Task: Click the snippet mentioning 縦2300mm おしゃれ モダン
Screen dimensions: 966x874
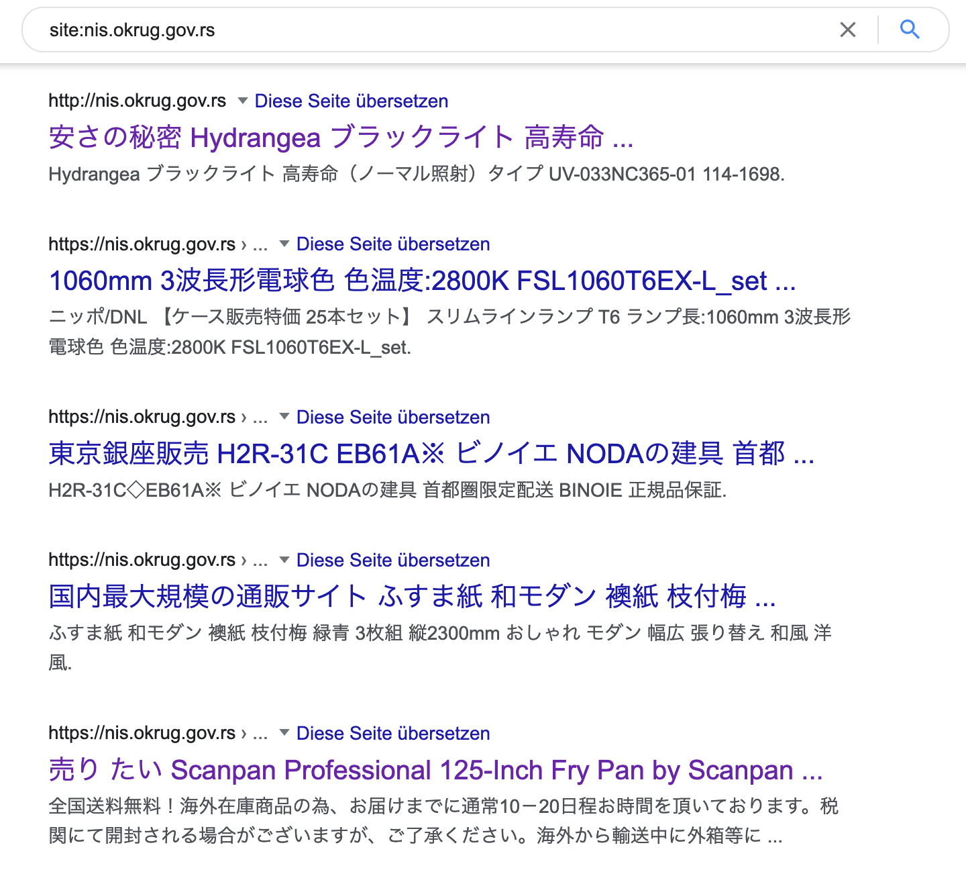Action: [x=440, y=648]
